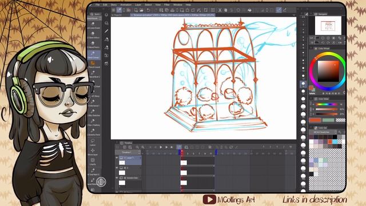This screenshot has width=366, height=206.
Task: Open the Help menu
Action: (188, 5)
